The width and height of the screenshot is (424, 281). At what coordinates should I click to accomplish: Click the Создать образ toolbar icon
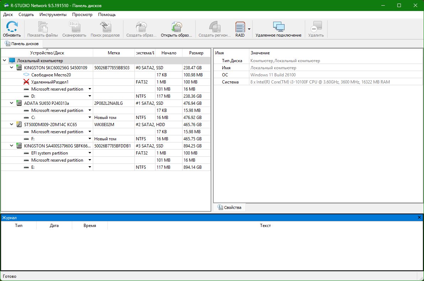141,27
